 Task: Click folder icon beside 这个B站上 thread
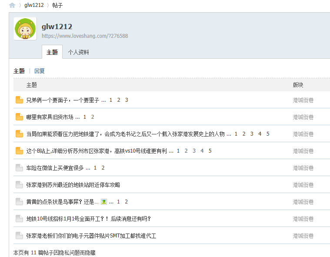[19, 151]
